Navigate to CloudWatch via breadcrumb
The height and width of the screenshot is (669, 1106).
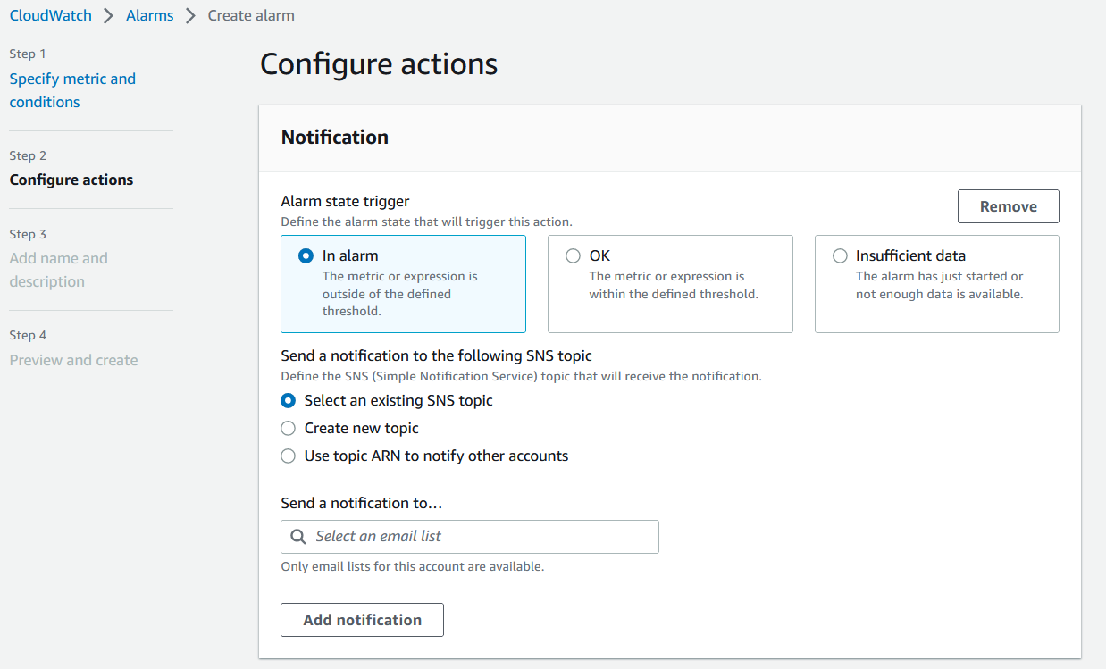coord(50,15)
